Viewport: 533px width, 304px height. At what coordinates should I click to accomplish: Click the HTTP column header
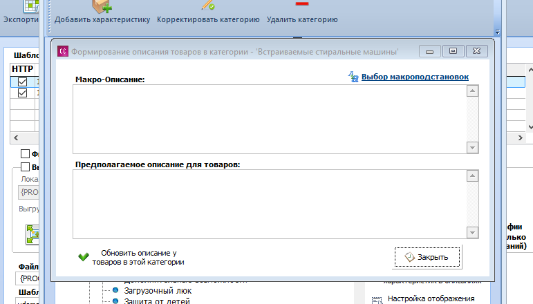tap(22, 69)
